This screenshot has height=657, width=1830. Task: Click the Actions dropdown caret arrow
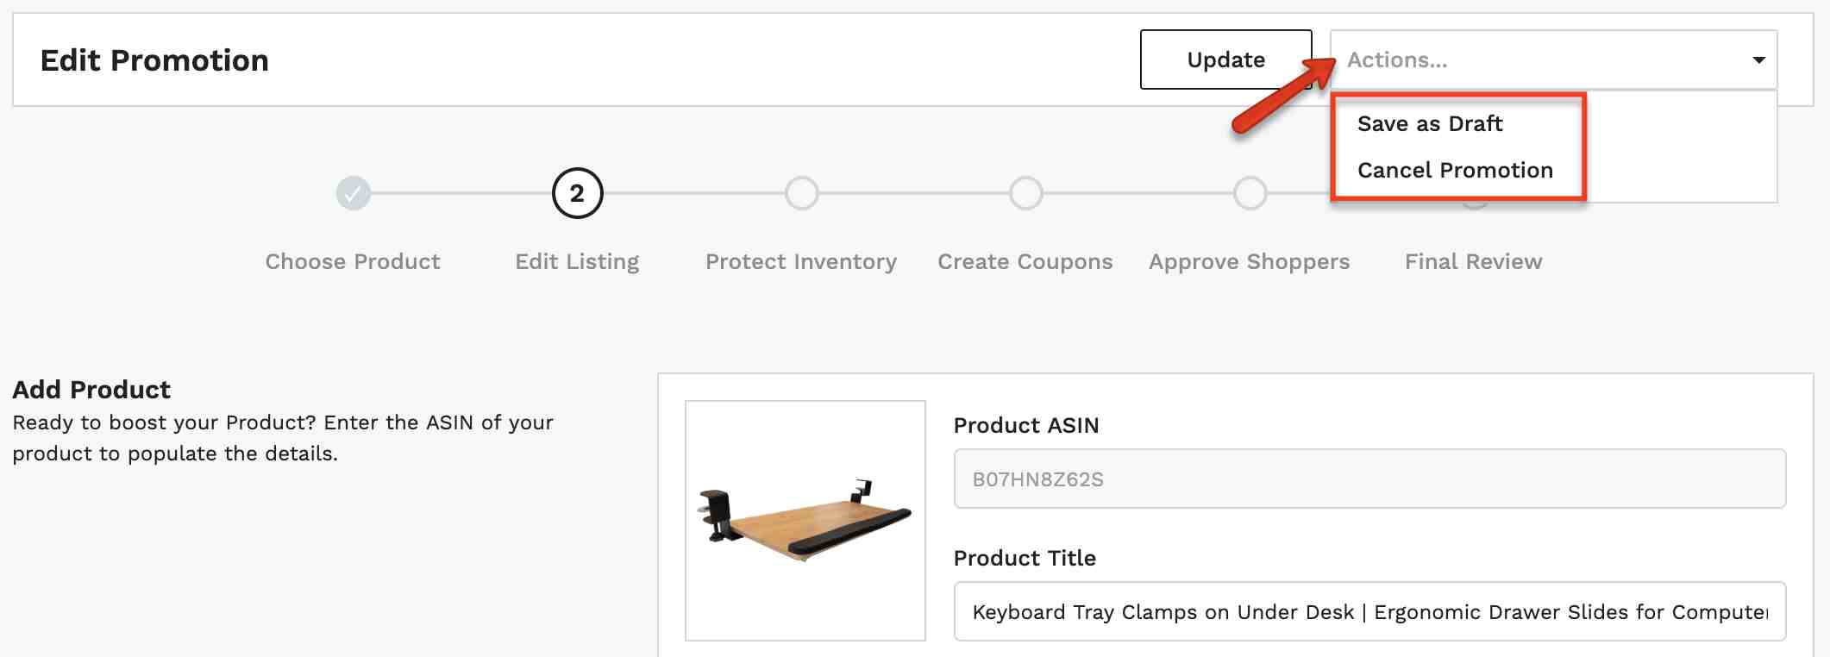1758,60
